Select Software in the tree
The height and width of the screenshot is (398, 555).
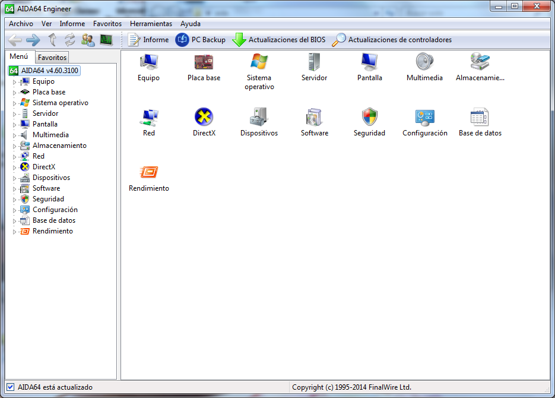(x=46, y=188)
